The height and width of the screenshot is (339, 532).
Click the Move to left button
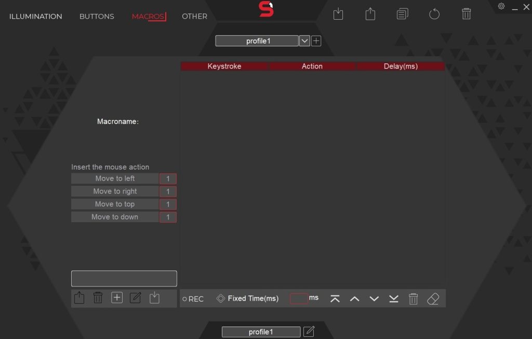point(115,178)
